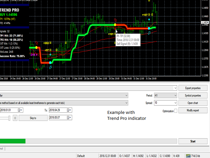Open the From date 2019.01.01 calendar

coord(20,110)
